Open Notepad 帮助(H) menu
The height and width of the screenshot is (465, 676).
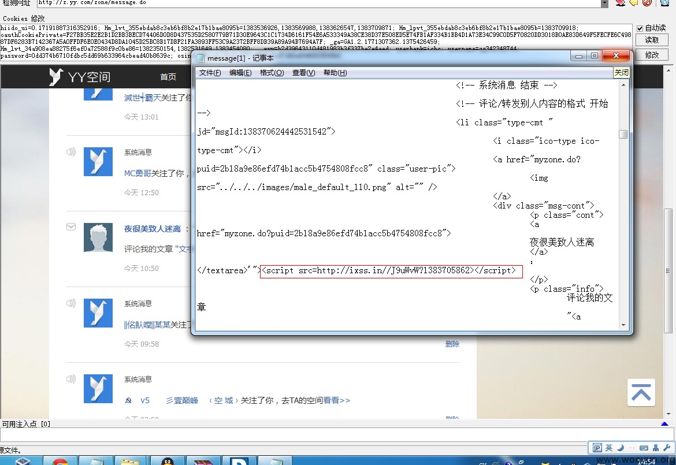(x=335, y=73)
